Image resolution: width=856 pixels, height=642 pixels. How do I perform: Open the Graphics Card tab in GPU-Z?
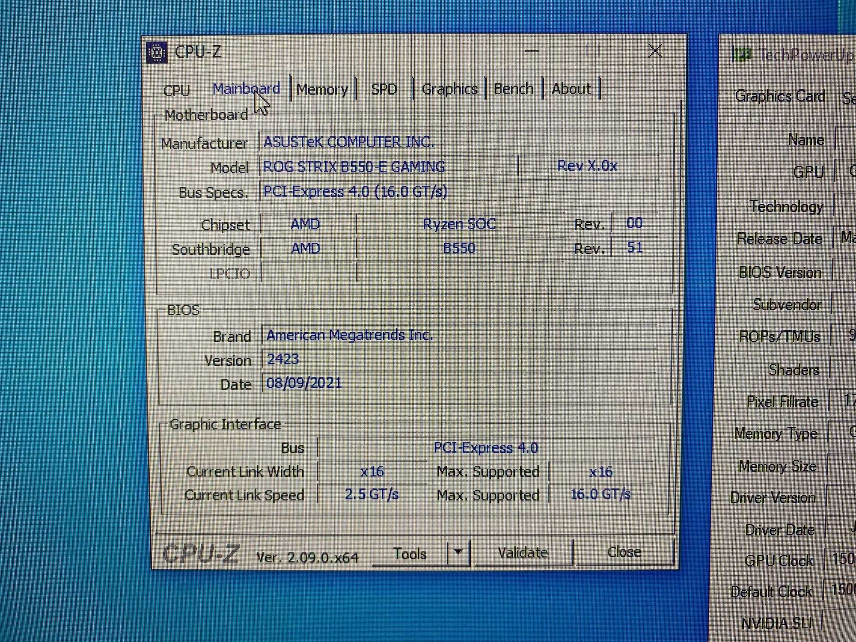(780, 96)
